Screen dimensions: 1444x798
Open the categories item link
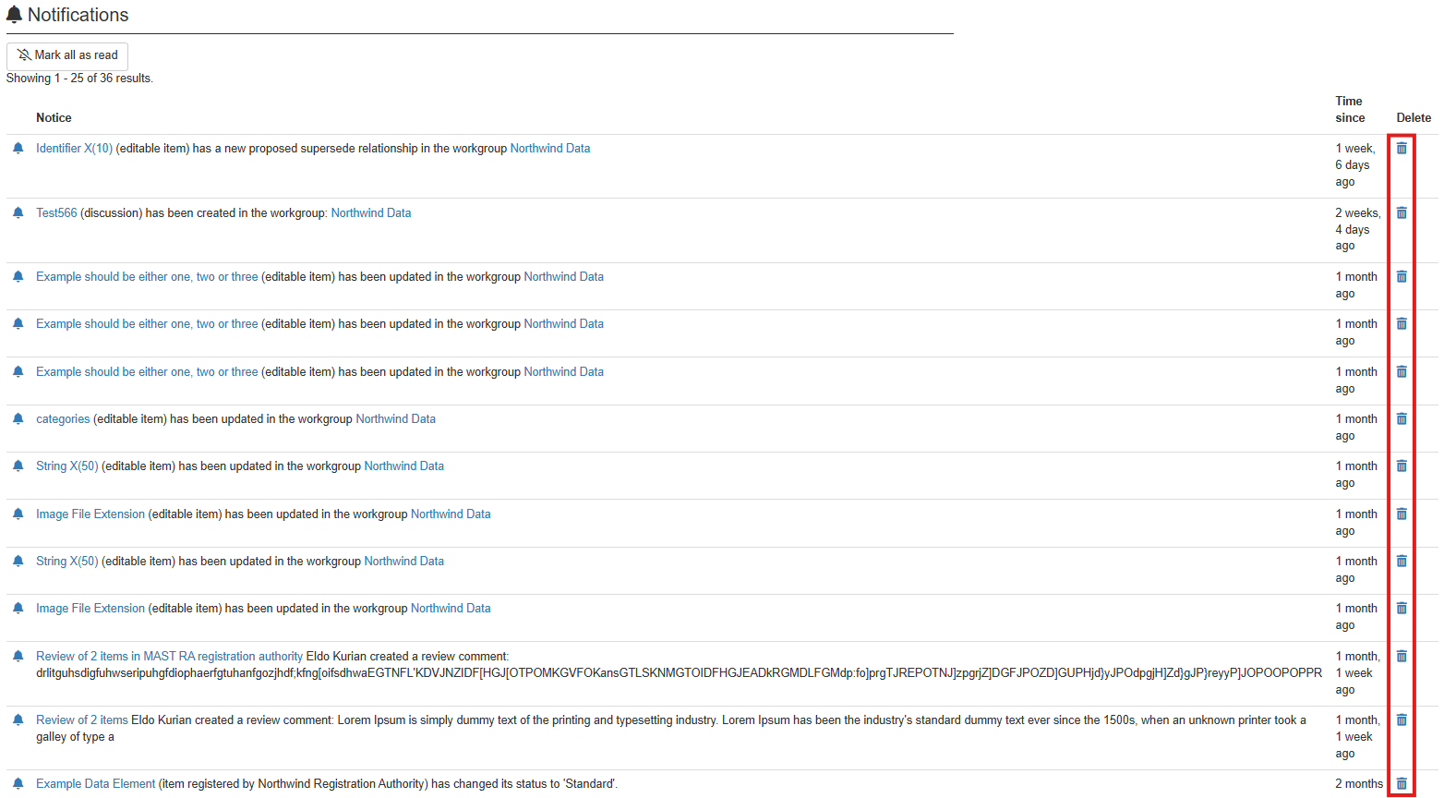coord(63,419)
